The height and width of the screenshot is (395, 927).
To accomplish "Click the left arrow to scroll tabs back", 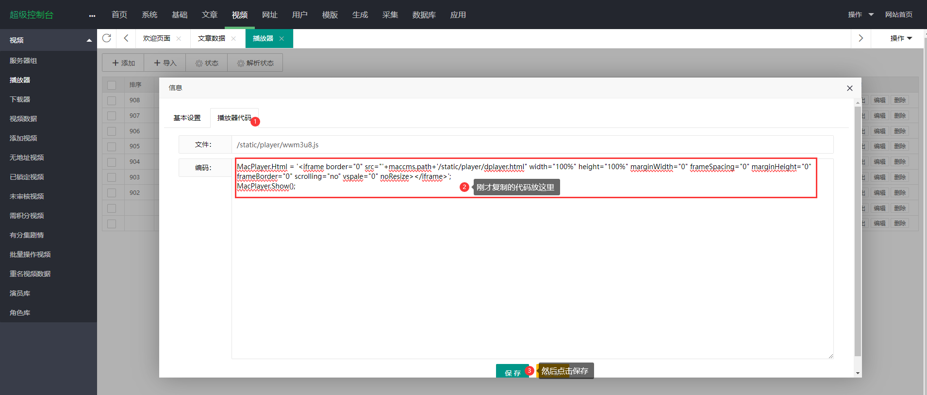I will point(126,38).
